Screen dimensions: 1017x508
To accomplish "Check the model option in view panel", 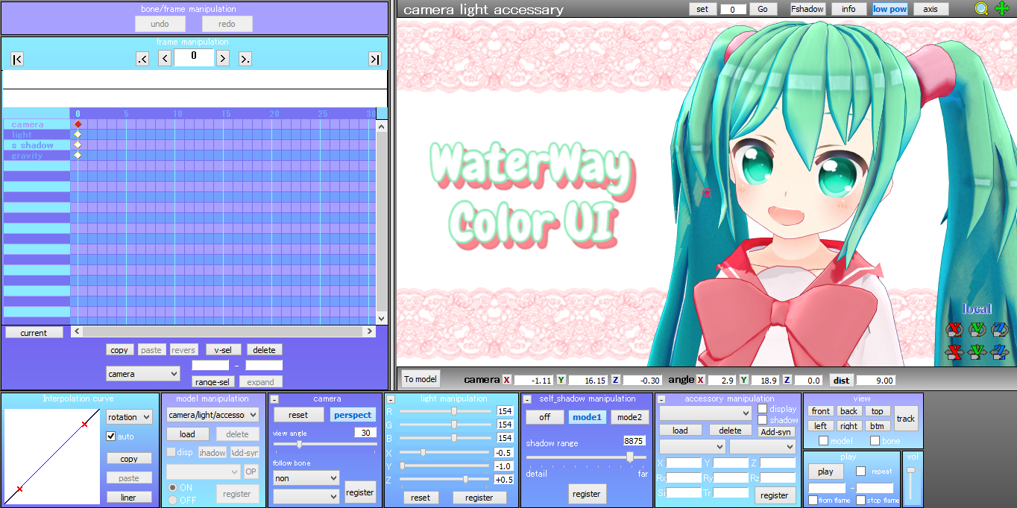I will [823, 441].
